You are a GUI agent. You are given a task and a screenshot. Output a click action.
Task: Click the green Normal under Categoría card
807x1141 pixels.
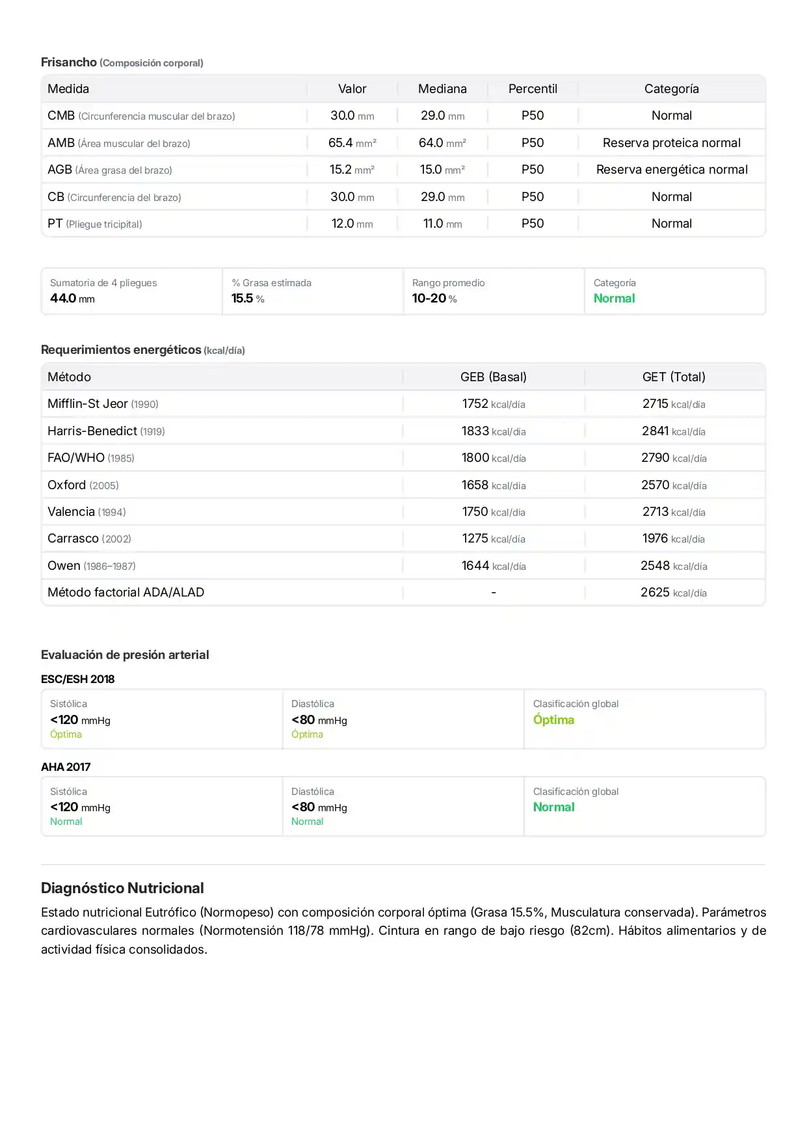click(x=614, y=299)
